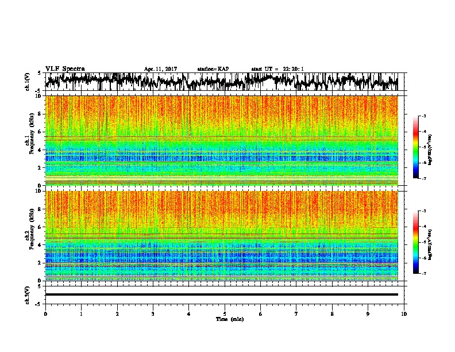This screenshot has height=352, width=455.
Task: Click time axis tick label '2'
Action: coord(117,314)
